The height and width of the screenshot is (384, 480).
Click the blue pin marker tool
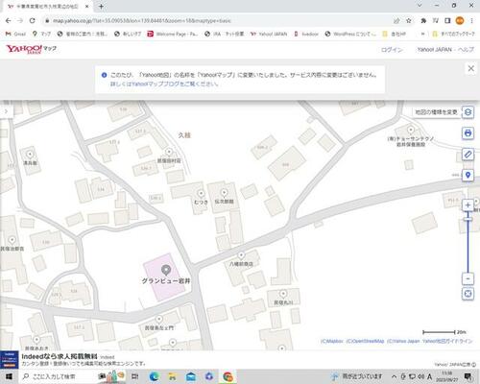click(468, 175)
